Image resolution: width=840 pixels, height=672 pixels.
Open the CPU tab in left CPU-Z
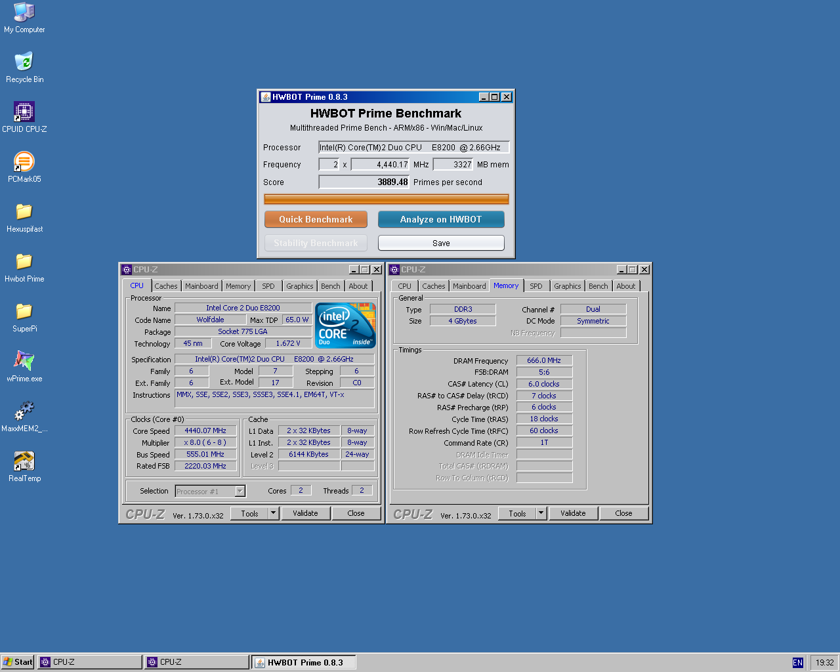coord(136,285)
